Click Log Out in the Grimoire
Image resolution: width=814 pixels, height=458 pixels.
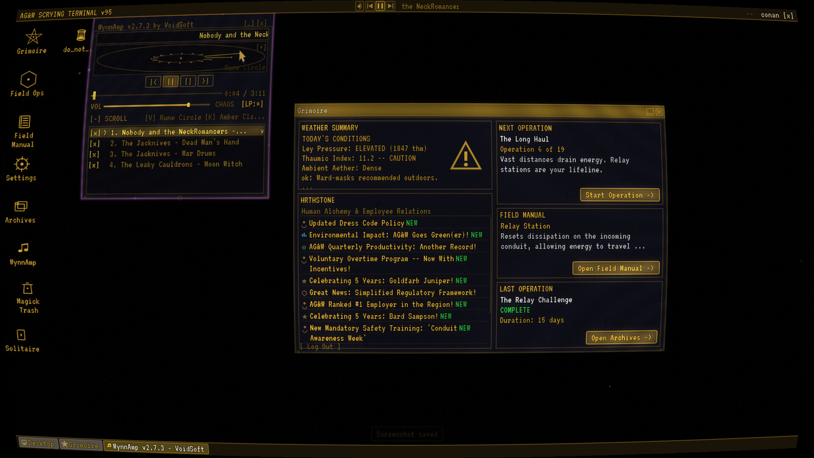coord(320,346)
